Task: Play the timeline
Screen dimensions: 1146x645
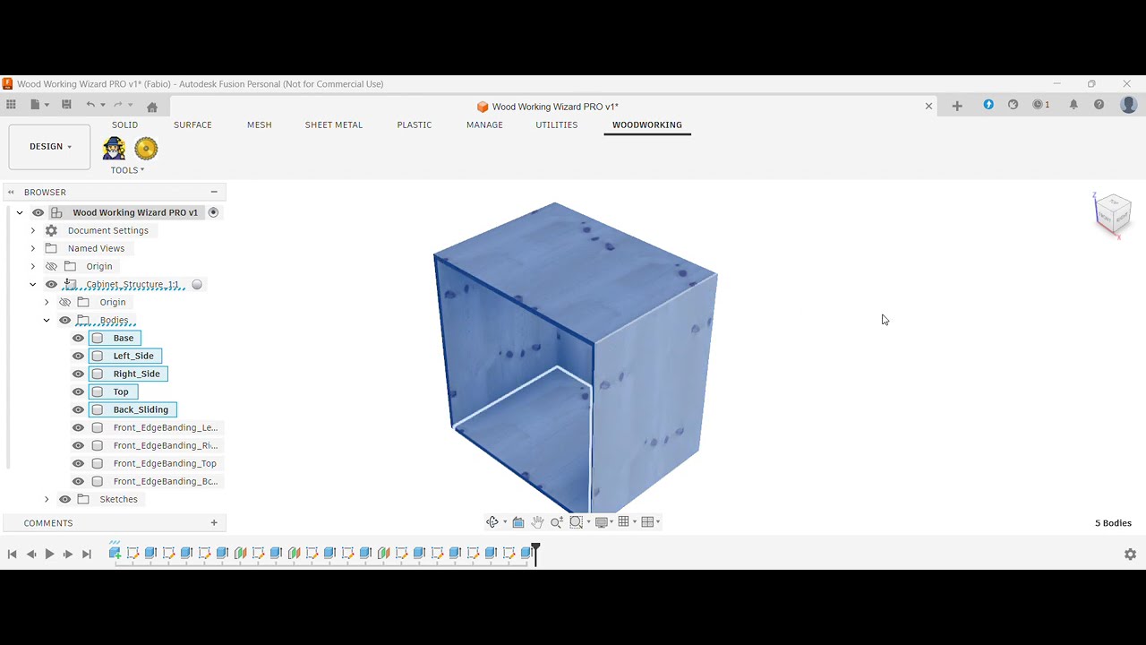Action: tap(49, 555)
